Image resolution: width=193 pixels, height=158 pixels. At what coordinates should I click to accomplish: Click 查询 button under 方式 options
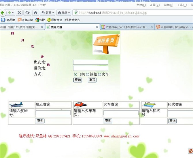point(78,80)
